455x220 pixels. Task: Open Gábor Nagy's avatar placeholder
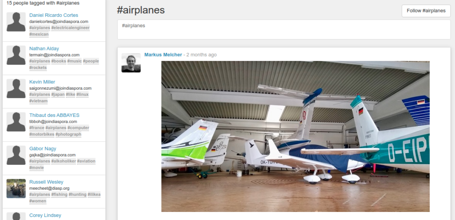(16, 155)
